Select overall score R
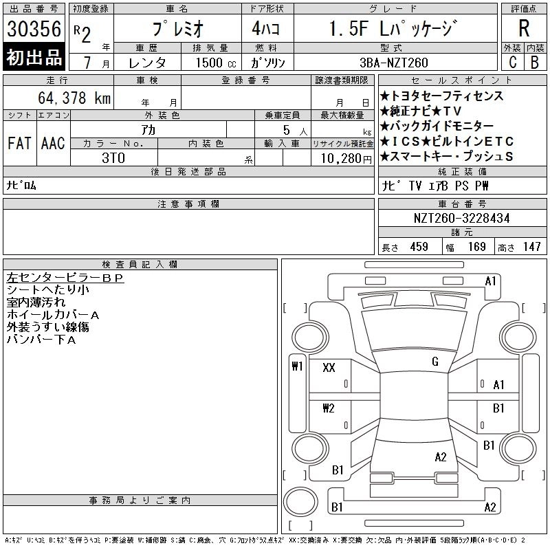This screenshot has width=550, height=550. coord(524,28)
